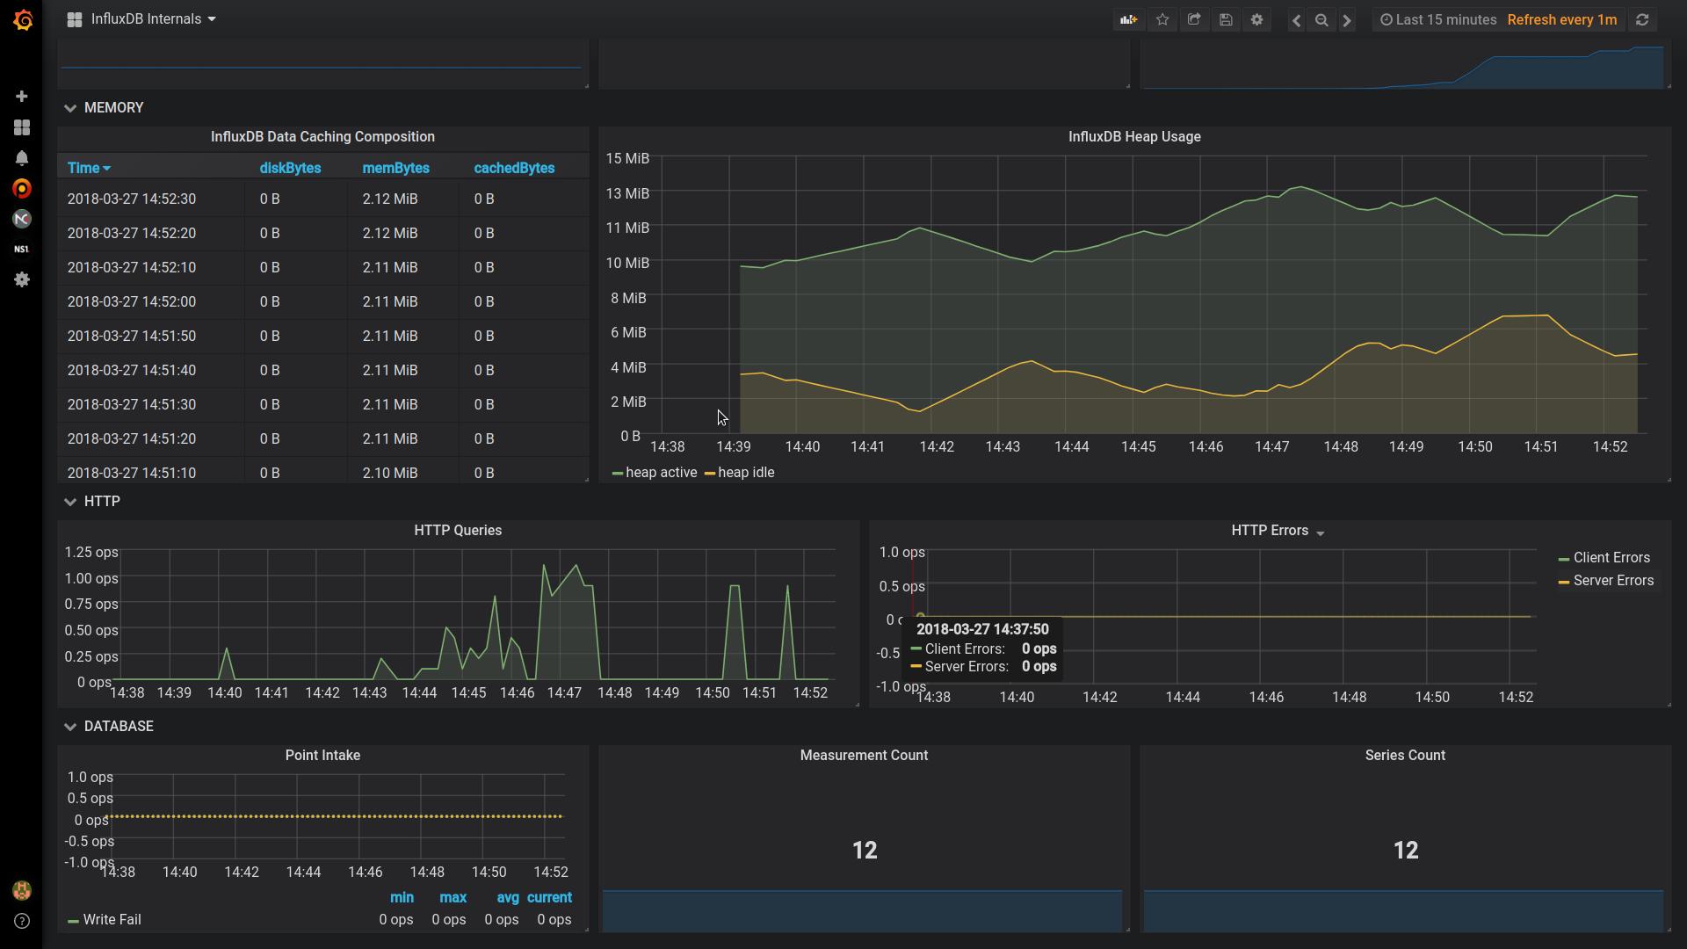Open the Create plus menu in sidebar
Image resolution: width=1687 pixels, height=949 pixels.
click(22, 96)
